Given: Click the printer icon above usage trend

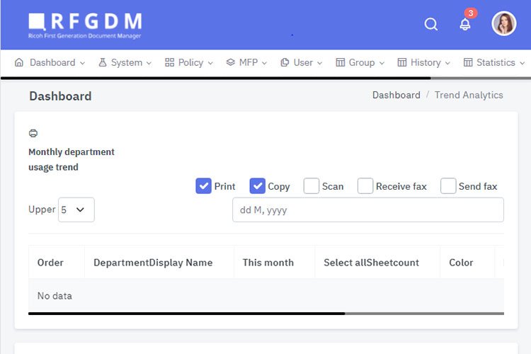Looking at the screenshot, I should [x=33, y=133].
